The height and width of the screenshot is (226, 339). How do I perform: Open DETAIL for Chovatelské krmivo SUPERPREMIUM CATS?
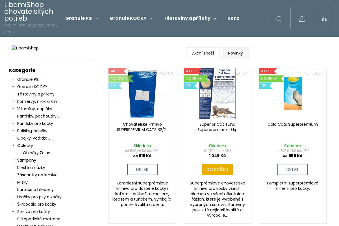coord(142,169)
